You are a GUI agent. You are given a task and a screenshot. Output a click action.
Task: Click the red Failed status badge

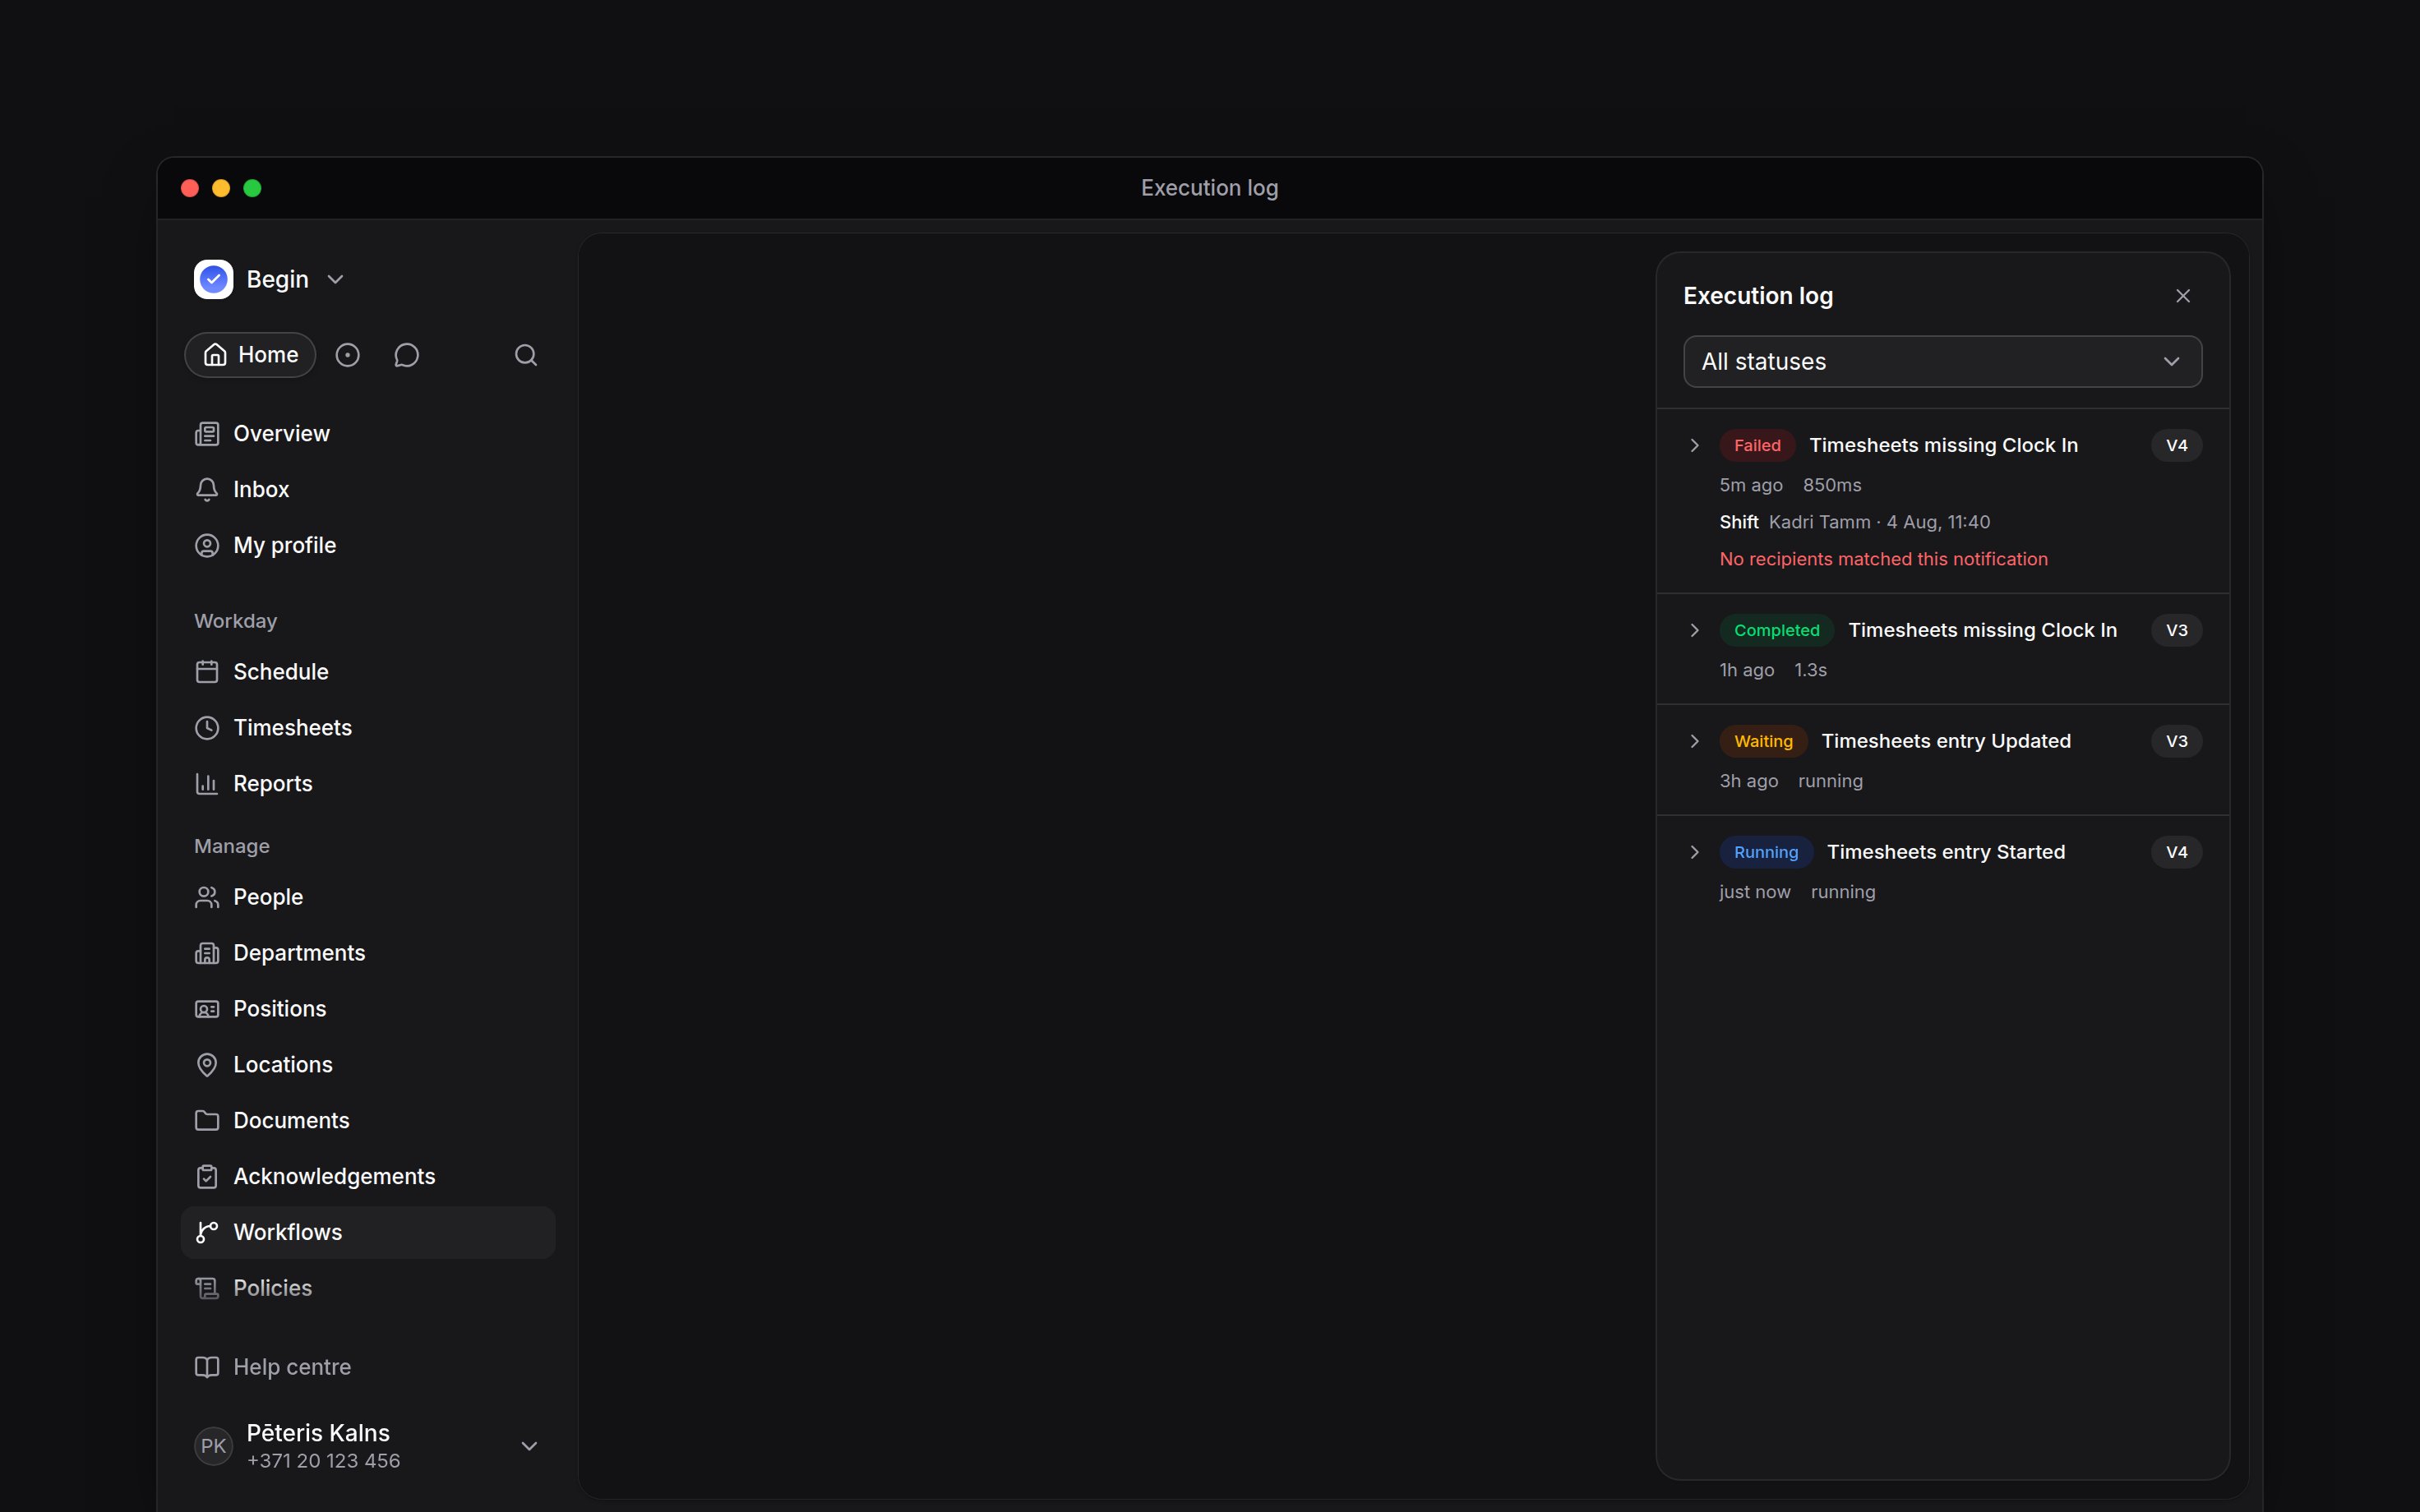(x=1757, y=446)
